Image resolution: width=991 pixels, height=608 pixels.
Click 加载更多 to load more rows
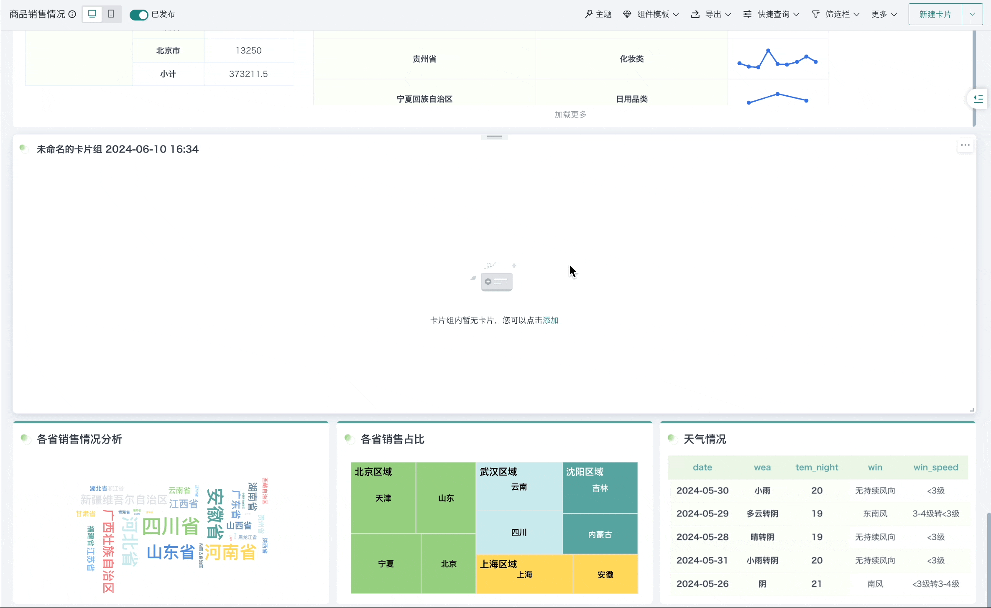570,115
